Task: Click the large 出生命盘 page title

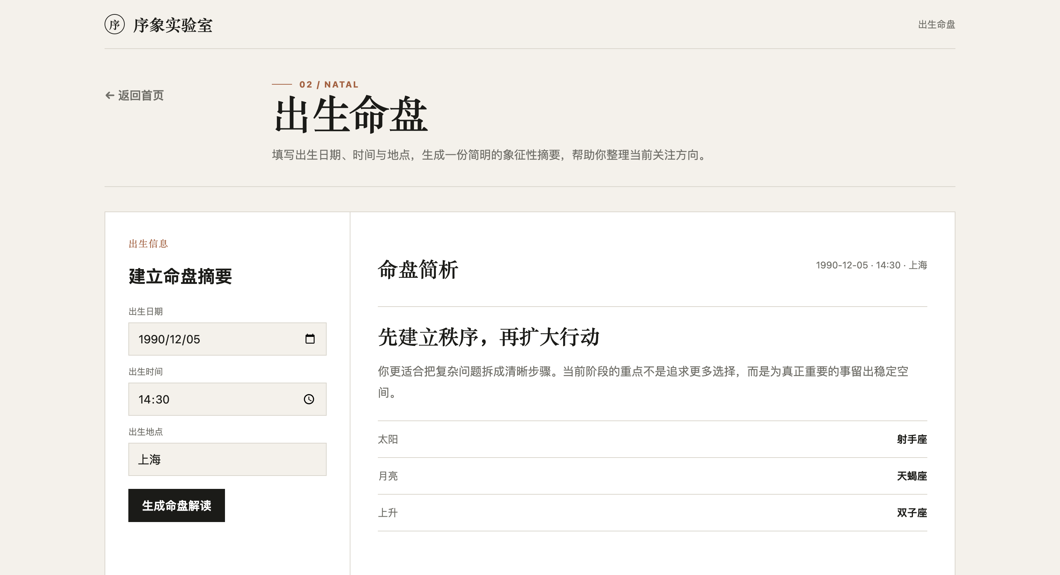Action: (351, 114)
